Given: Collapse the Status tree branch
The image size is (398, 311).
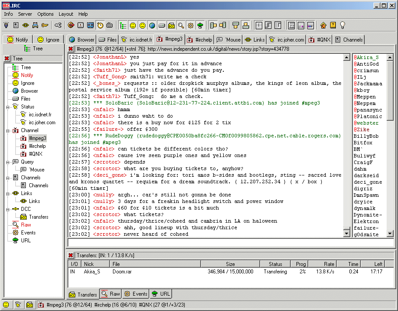Looking at the screenshot, I should point(7,106).
